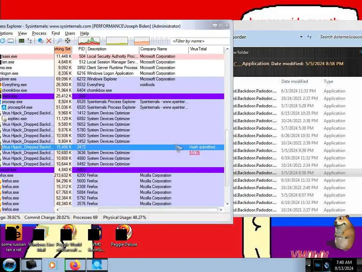The width and height of the screenshot is (362, 272).
Task: Click the process list scroll-up arrow
Action: pyautogui.click(x=227, y=49)
